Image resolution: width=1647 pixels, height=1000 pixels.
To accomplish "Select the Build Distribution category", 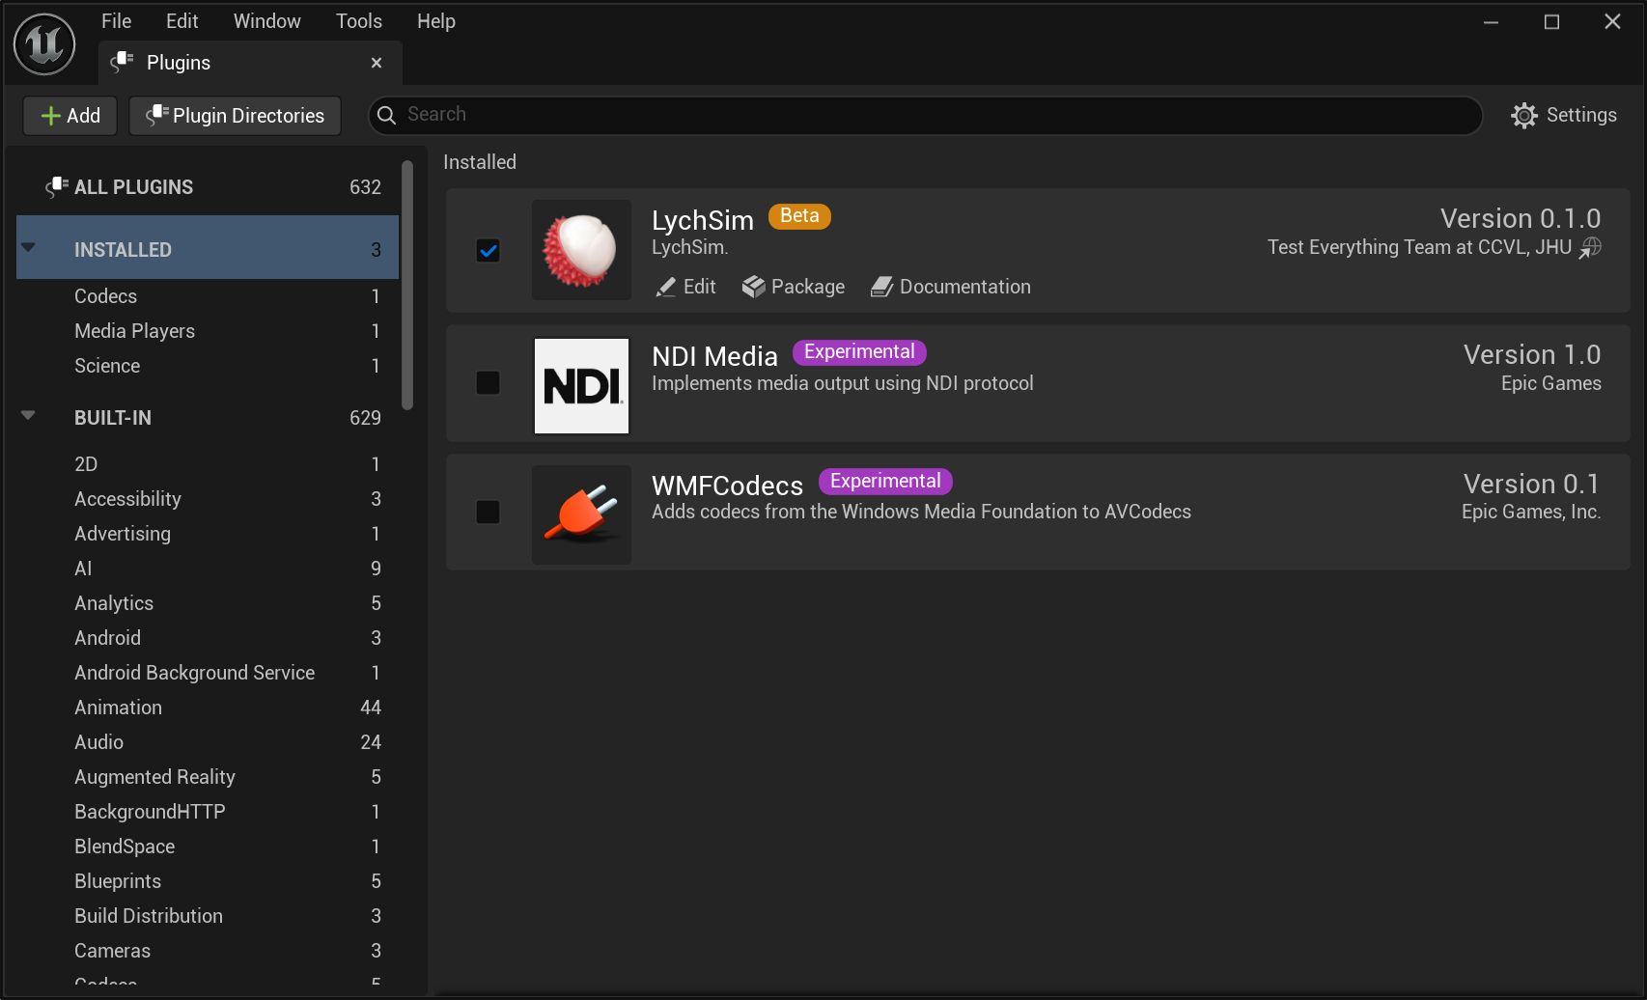I will click(x=208, y=916).
